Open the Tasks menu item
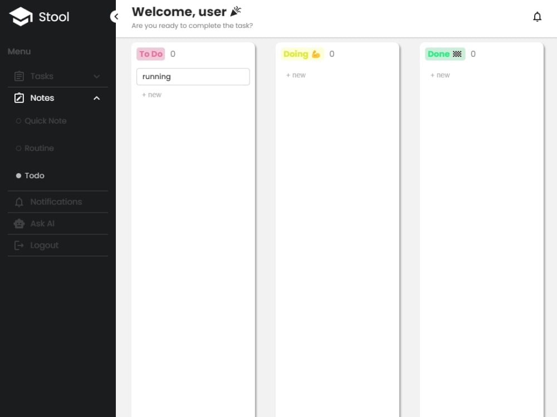The image size is (557, 417). click(57, 76)
